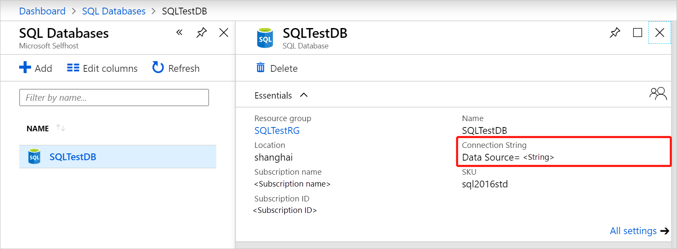Screen dimensions: 677x249
Task: Click the SQLTestDB row SQL icon
Action: [x=34, y=157]
